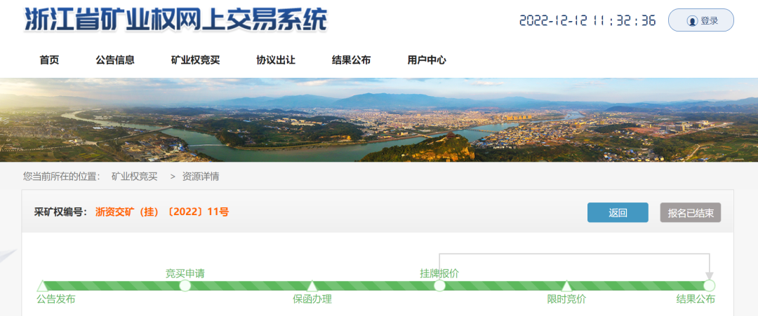Screen dimensions: 758x316
Task: Select the 挂牌报价 circle node on timeline
Action: (439, 286)
